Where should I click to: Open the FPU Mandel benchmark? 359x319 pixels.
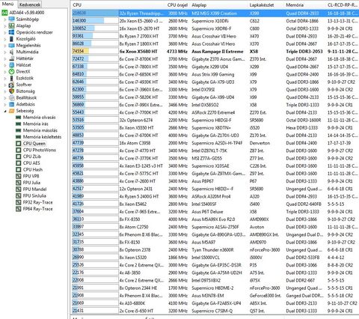point(34,189)
